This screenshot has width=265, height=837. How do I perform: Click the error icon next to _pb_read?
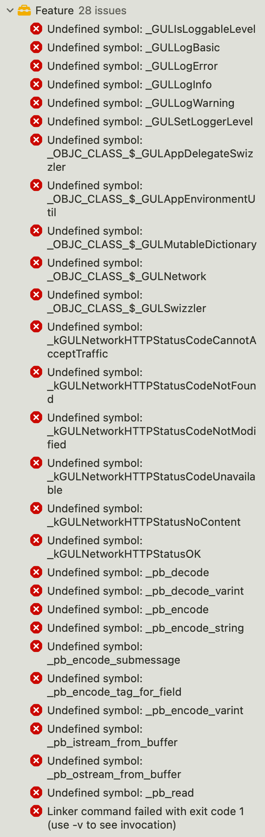[x=36, y=792]
